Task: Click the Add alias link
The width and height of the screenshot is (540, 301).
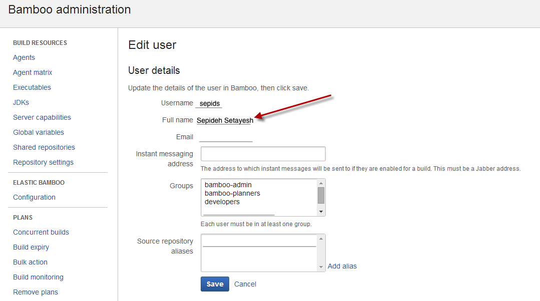Action: click(x=342, y=266)
